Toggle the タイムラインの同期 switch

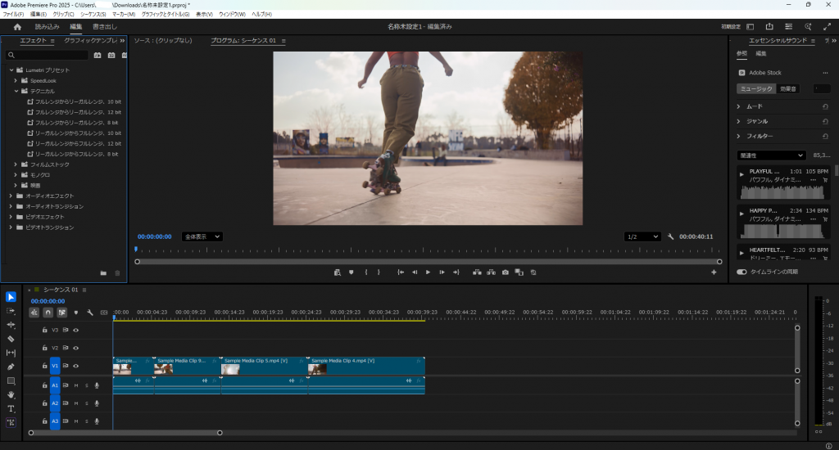point(741,272)
